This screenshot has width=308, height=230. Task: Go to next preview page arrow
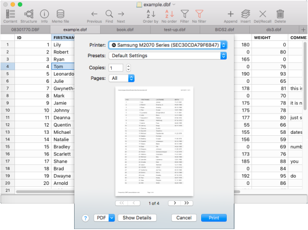pos(171,203)
